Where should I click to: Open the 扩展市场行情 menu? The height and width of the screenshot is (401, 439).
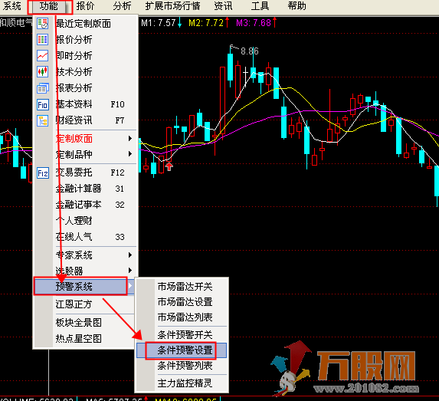click(172, 6)
